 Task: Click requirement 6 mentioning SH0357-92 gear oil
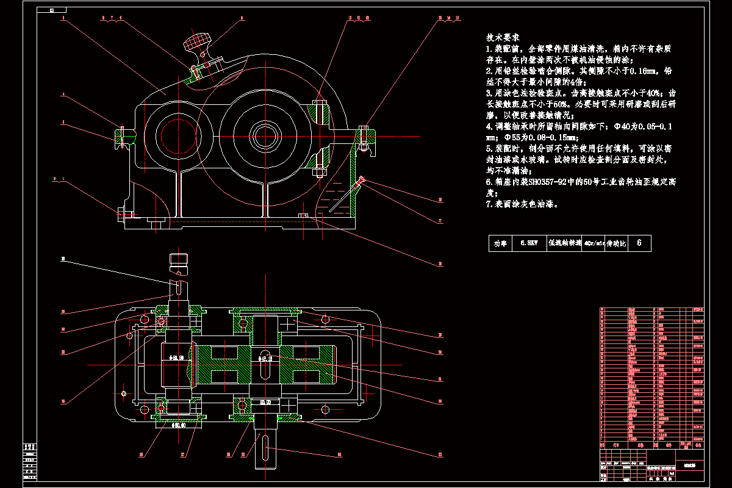pos(581,187)
